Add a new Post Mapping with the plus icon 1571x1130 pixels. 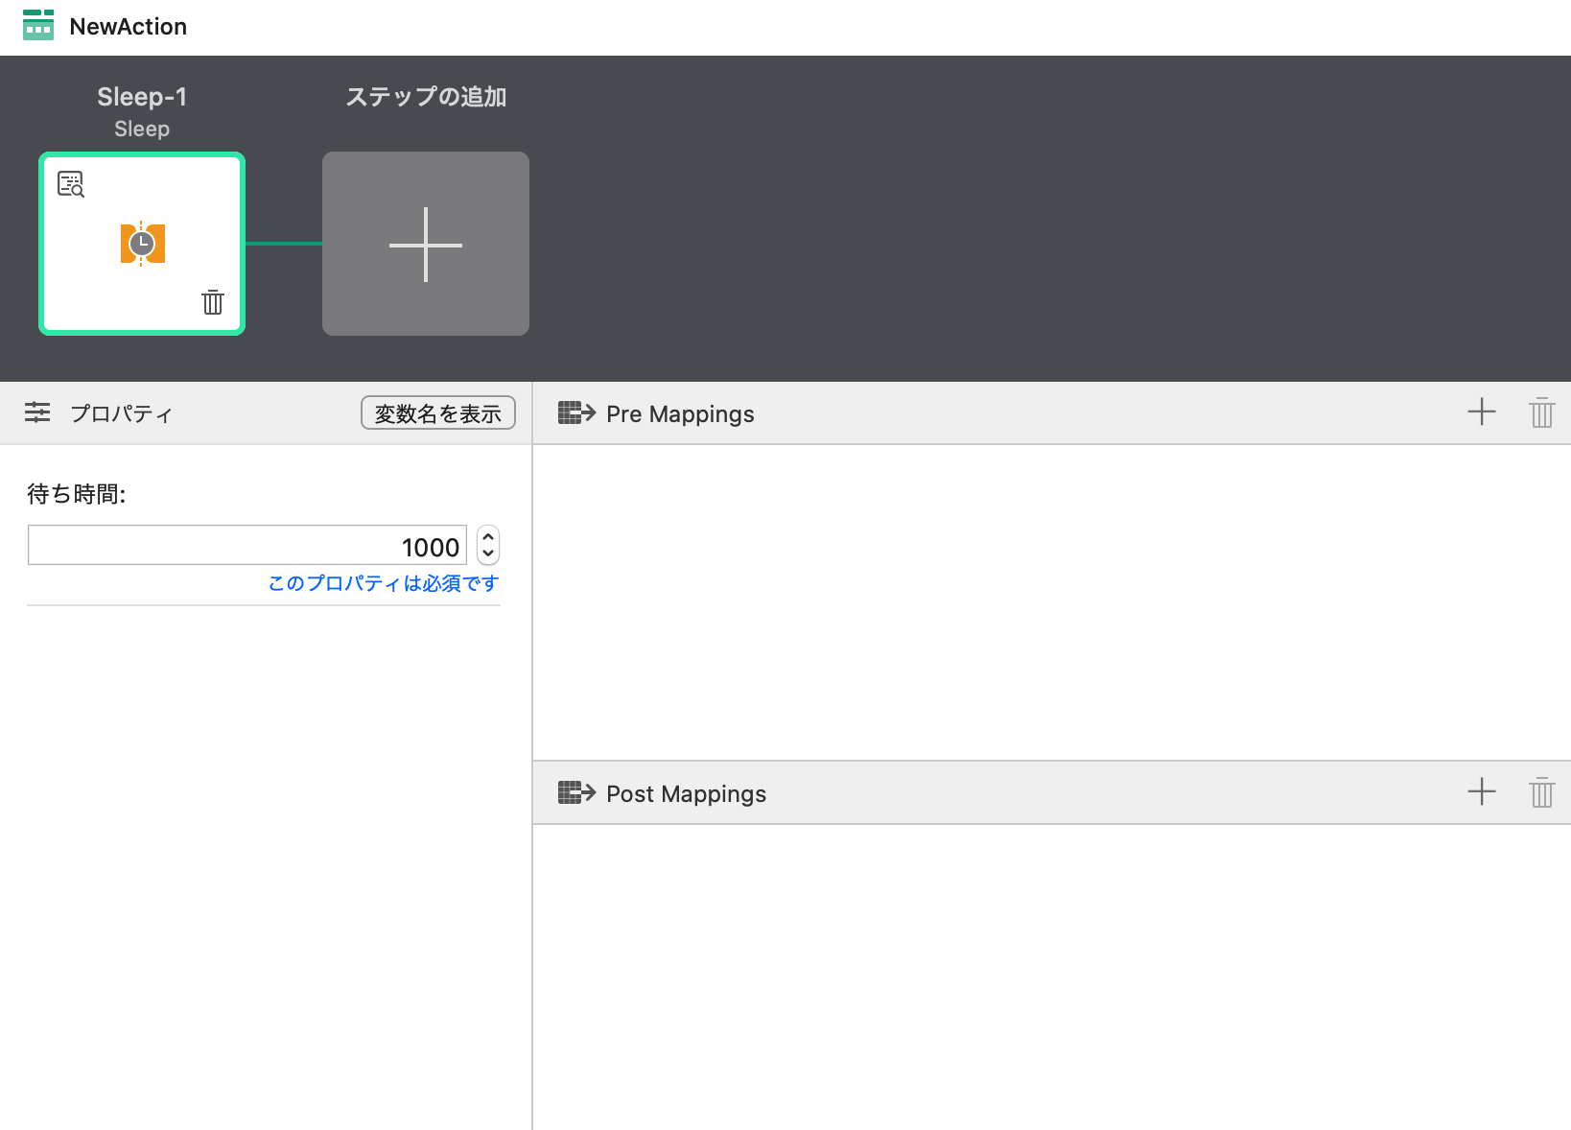(x=1481, y=792)
